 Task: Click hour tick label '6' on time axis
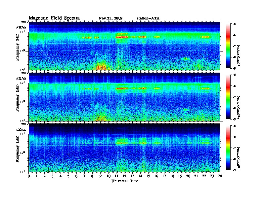click(76, 176)
